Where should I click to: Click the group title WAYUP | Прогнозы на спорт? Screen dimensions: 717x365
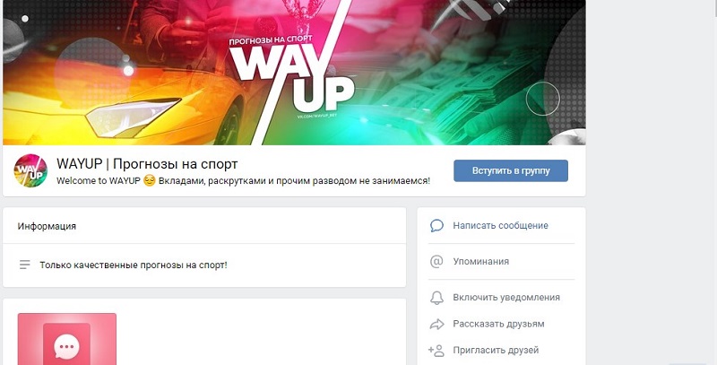(147, 164)
